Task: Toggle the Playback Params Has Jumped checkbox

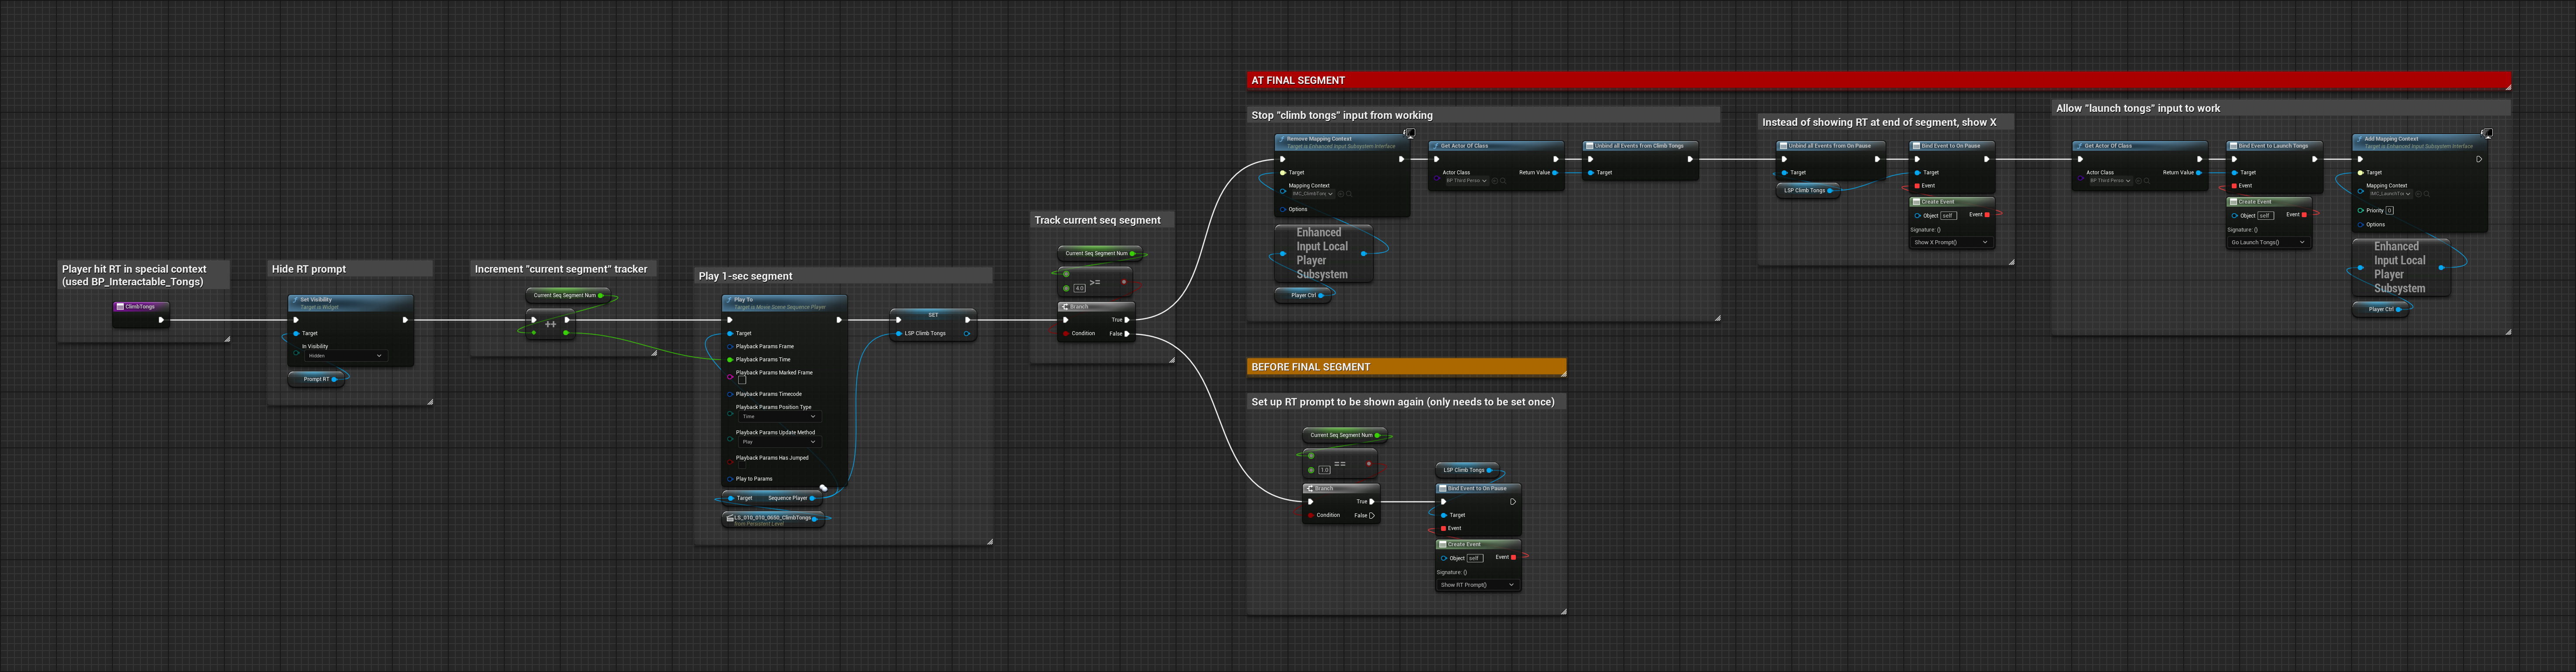Action: coord(742,465)
